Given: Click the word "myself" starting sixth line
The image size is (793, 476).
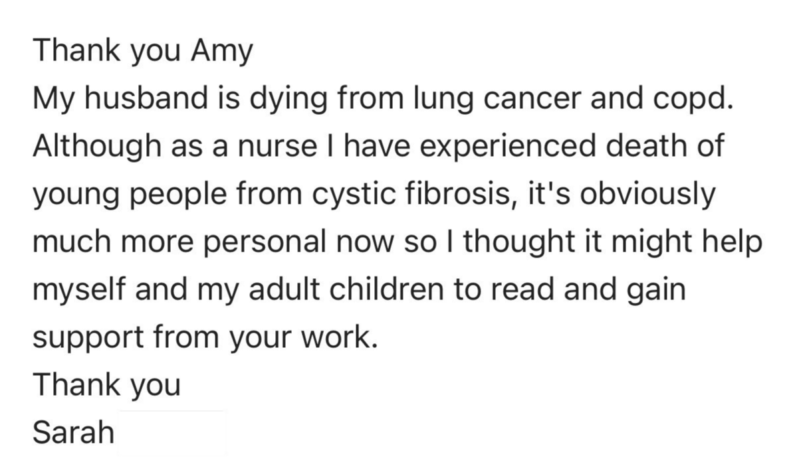Looking at the screenshot, I should (80, 289).
